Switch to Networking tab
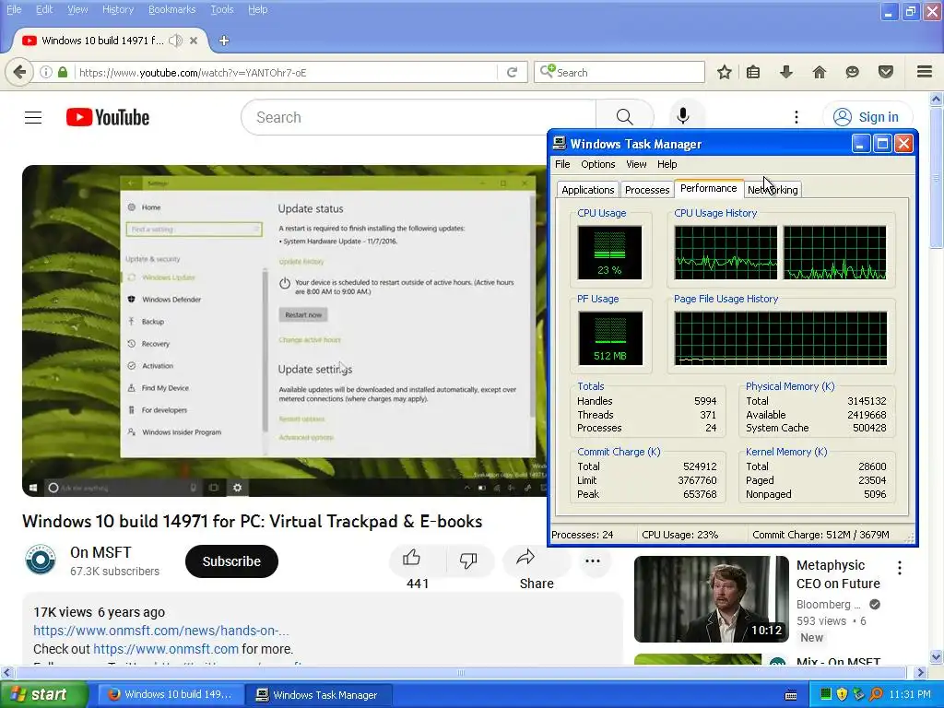Image resolution: width=944 pixels, height=708 pixels. click(x=773, y=190)
